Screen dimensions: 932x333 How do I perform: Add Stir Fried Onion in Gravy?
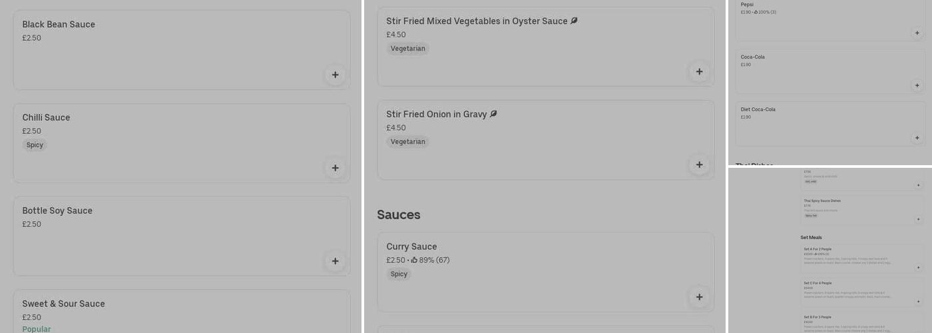699,165
